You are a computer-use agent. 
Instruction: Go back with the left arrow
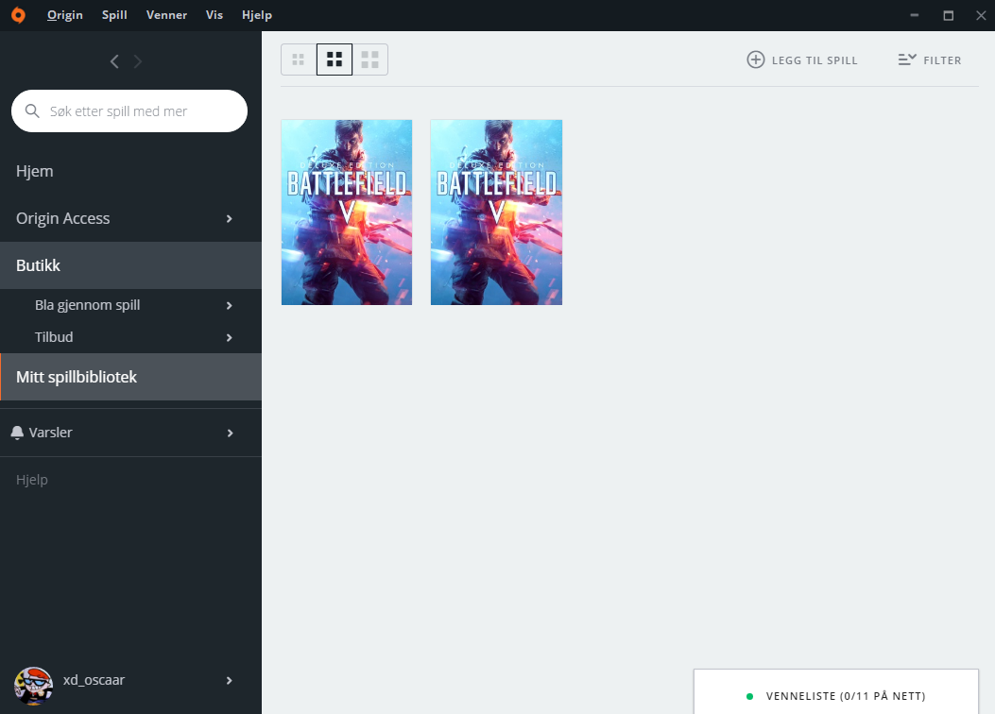114,61
